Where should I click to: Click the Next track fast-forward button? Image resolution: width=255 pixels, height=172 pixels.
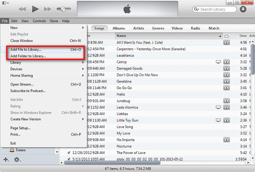(x=48, y=9)
